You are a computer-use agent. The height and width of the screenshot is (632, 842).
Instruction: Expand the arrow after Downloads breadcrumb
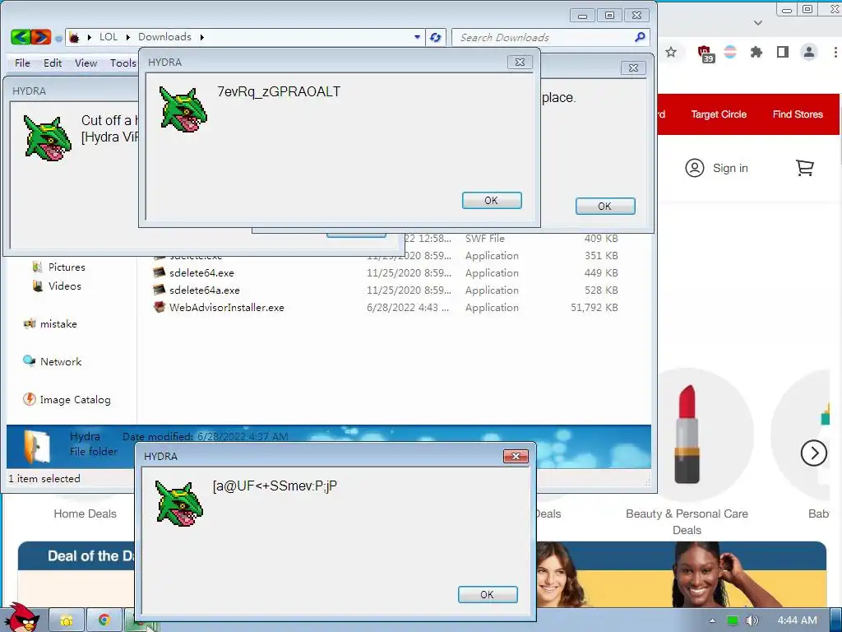pos(202,37)
